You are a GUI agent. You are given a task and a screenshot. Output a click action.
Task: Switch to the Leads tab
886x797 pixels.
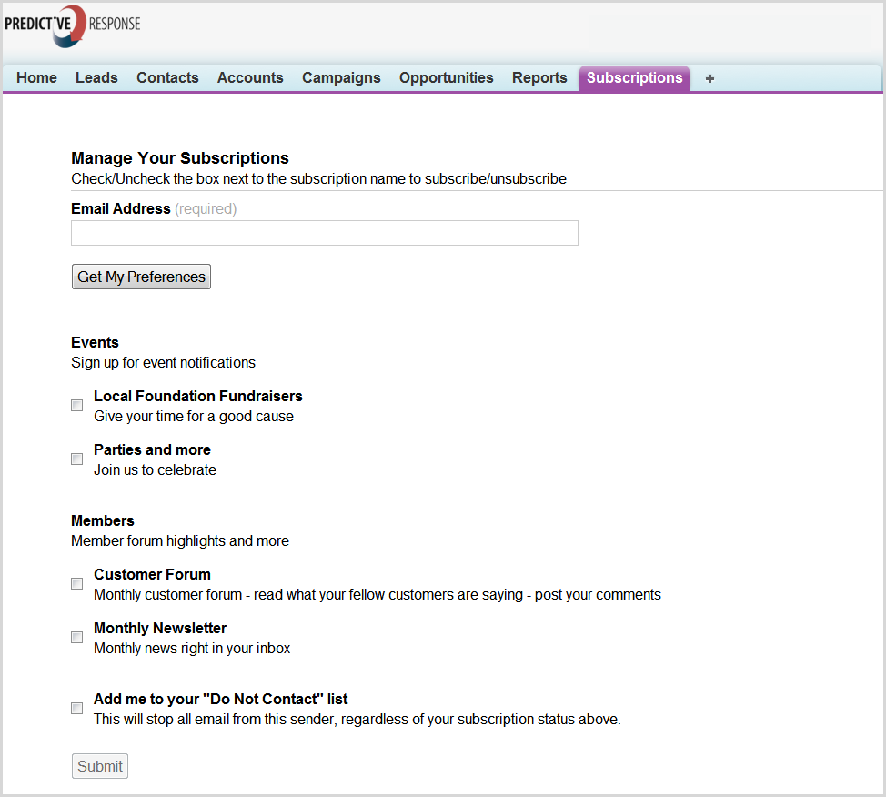[96, 78]
